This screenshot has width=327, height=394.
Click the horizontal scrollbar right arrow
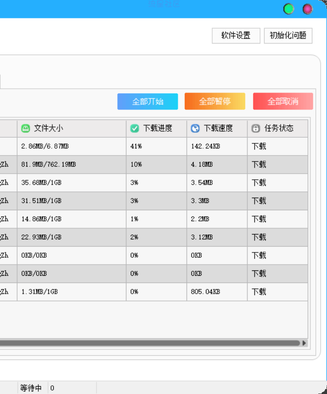304,343
